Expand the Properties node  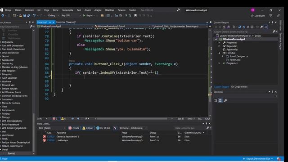pyautogui.click(x=219, y=43)
